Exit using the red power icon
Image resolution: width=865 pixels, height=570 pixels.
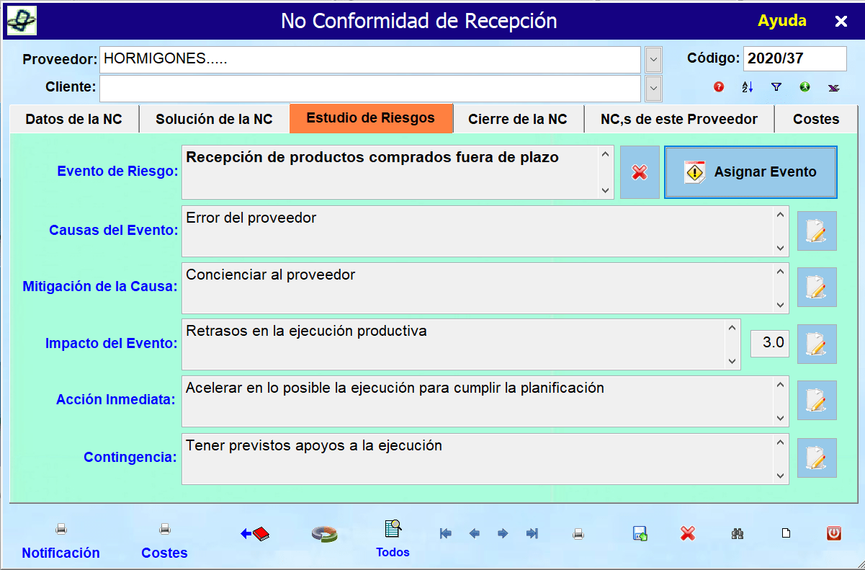[x=834, y=533]
